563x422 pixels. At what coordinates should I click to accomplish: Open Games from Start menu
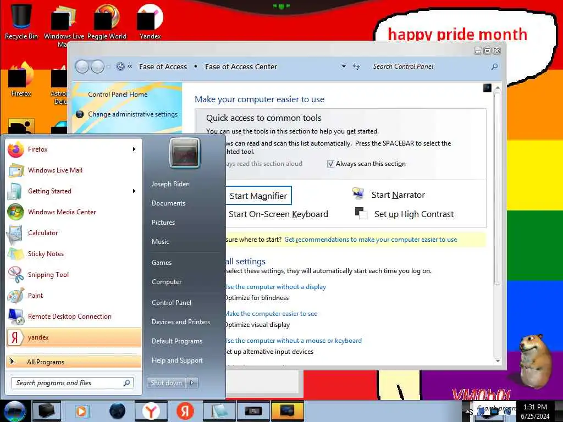point(162,263)
